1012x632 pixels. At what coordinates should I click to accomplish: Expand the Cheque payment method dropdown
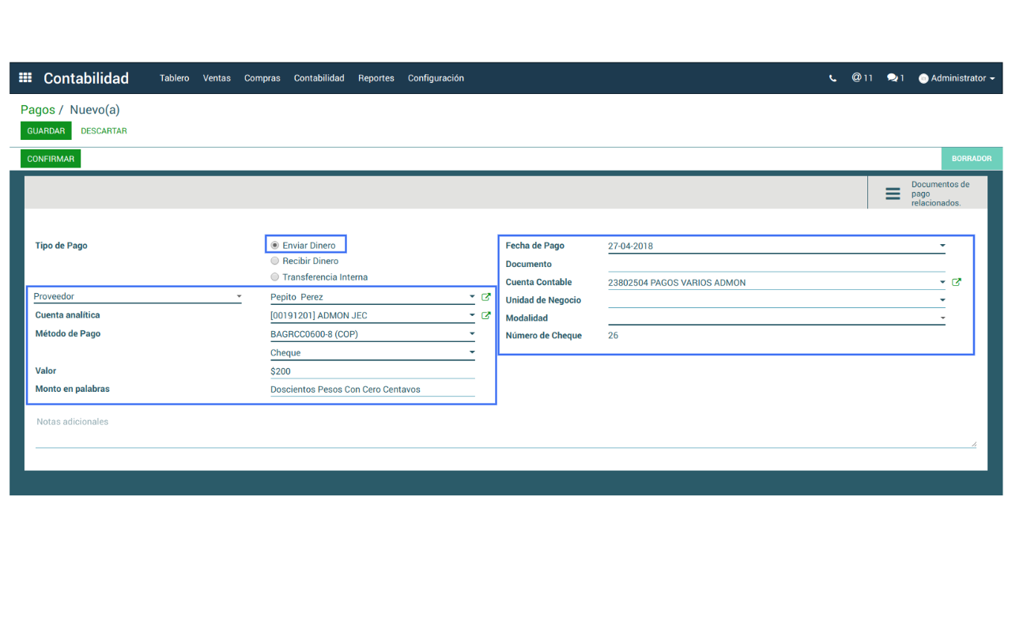472,352
